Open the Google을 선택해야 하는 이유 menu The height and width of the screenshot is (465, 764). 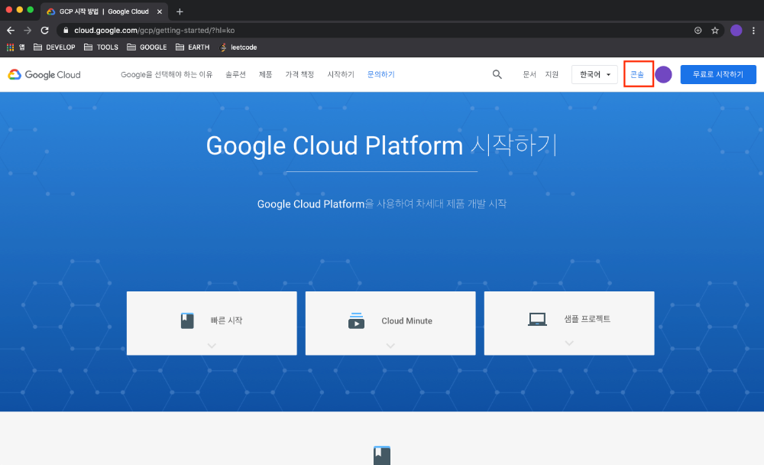point(167,75)
